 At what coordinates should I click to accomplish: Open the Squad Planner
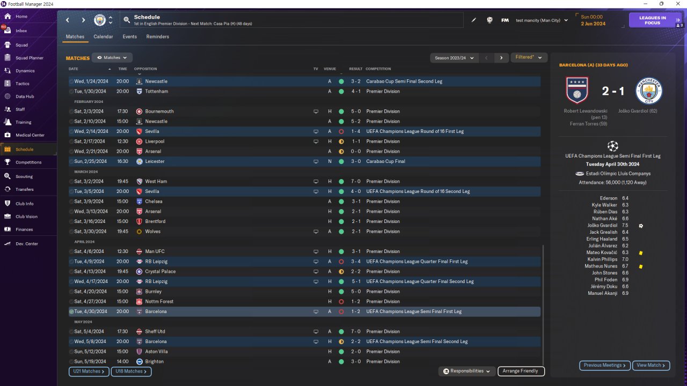point(28,58)
